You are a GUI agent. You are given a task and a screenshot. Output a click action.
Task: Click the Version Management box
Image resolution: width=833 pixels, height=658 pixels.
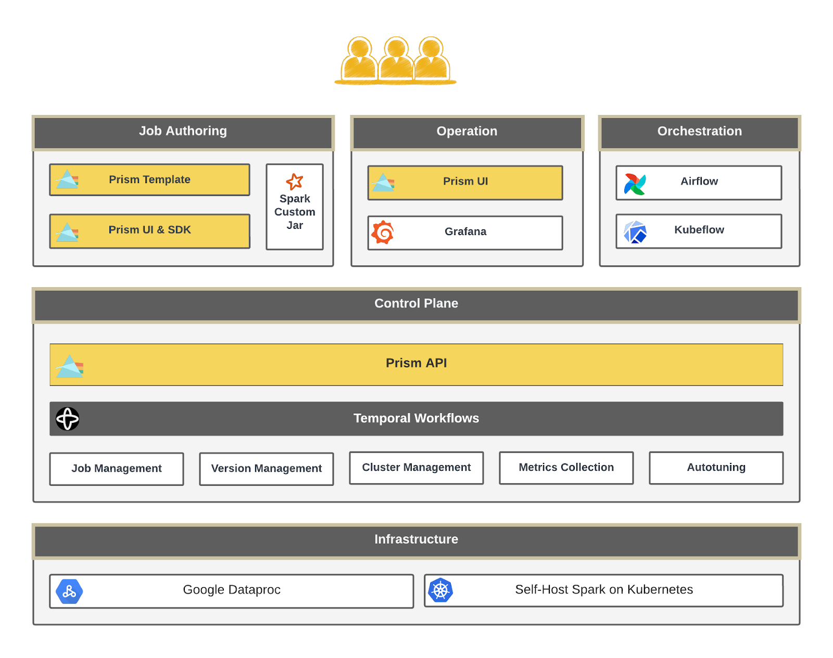point(267,469)
